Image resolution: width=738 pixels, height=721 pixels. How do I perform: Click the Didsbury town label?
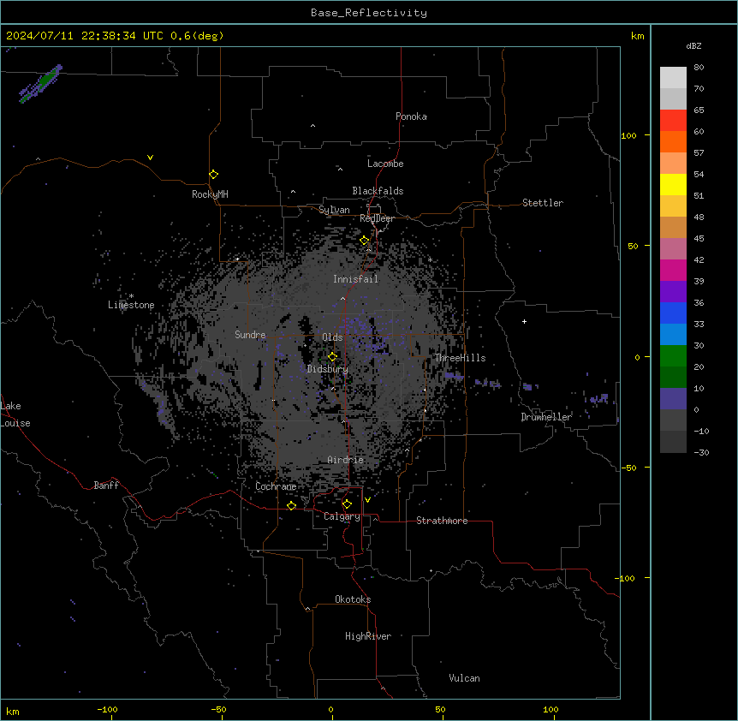[327, 369]
